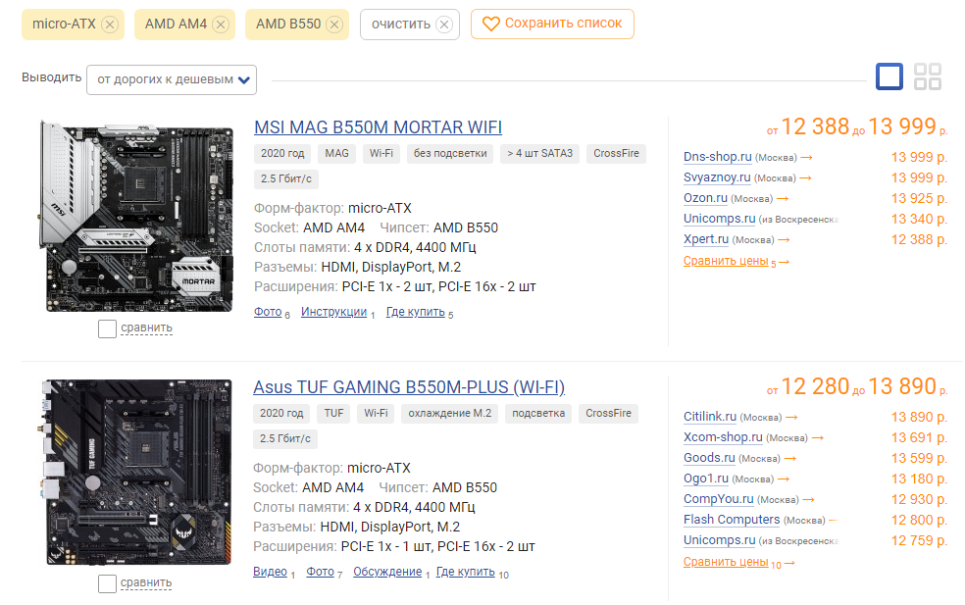Open the Инструкции tab for MSI
The height and width of the screenshot is (605, 965).
(333, 312)
